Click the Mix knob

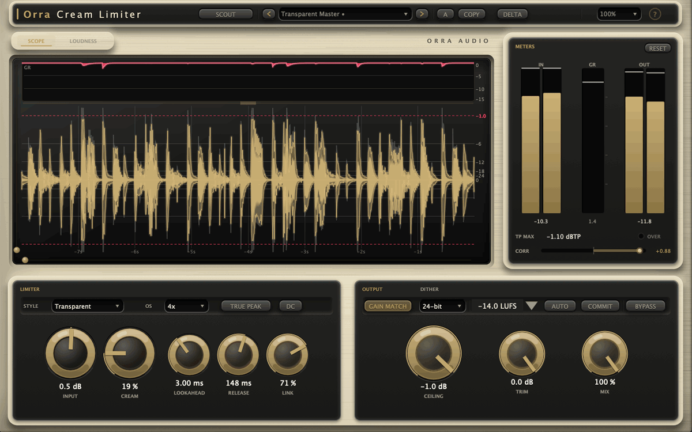click(605, 354)
